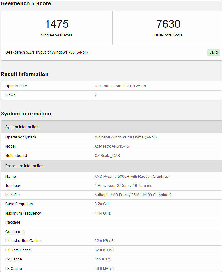Select 'December 16th 2020, 8:25am' value

[120, 86]
